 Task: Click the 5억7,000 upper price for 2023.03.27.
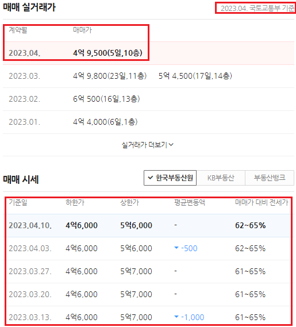pyautogui.click(x=136, y=271)
